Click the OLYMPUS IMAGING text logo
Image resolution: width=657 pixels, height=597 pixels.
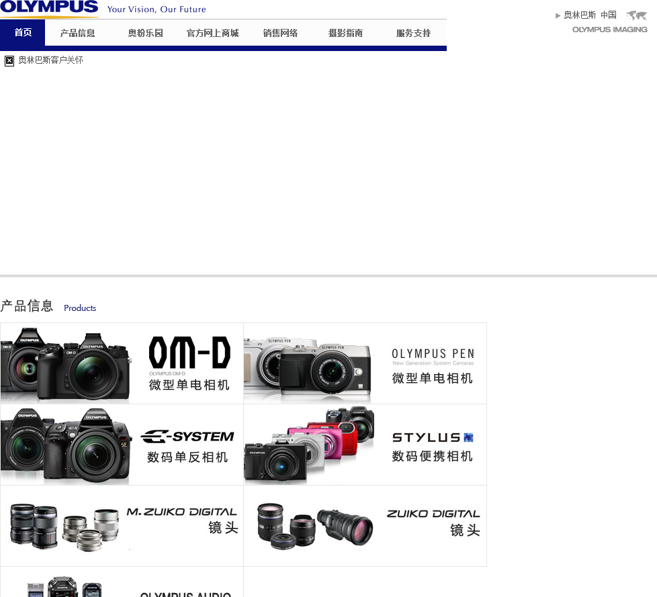610,30
